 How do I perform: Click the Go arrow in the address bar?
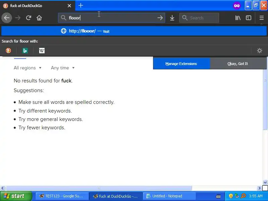point(160,18)
